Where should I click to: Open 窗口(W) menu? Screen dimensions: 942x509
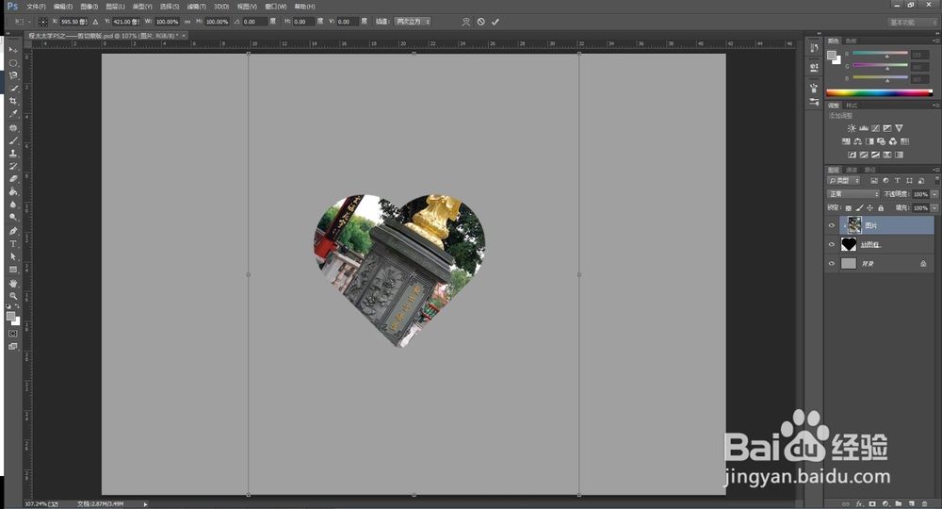276,7
